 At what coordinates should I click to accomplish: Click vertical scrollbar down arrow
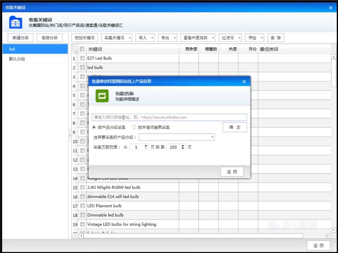click(333, 230)
